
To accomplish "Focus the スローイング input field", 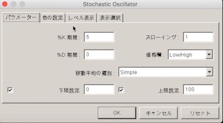I will point(198,37).
